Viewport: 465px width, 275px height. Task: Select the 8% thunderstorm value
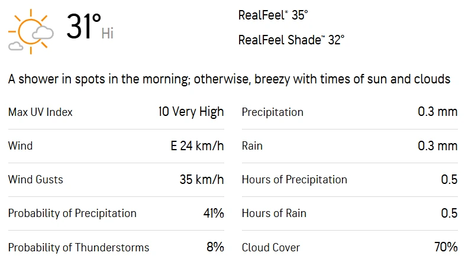pyautogui.click(x=215, y=247)
